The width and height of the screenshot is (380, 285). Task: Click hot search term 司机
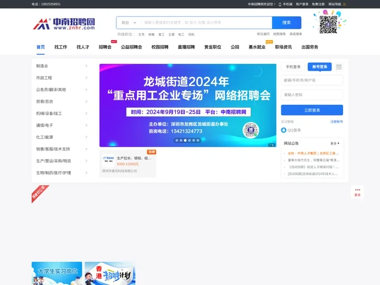(191, 34)
